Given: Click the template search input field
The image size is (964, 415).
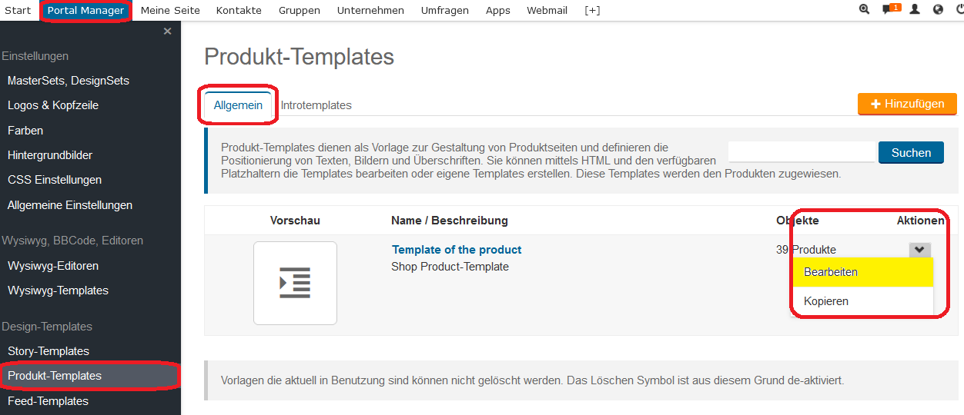Looking at the screenshot, I should click(x=802, y=152).
